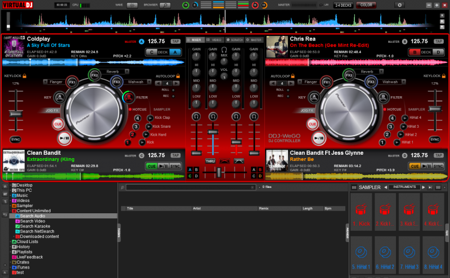
Task: Open the Reverb effect dropdown on deck A
Action: [127, 71]
